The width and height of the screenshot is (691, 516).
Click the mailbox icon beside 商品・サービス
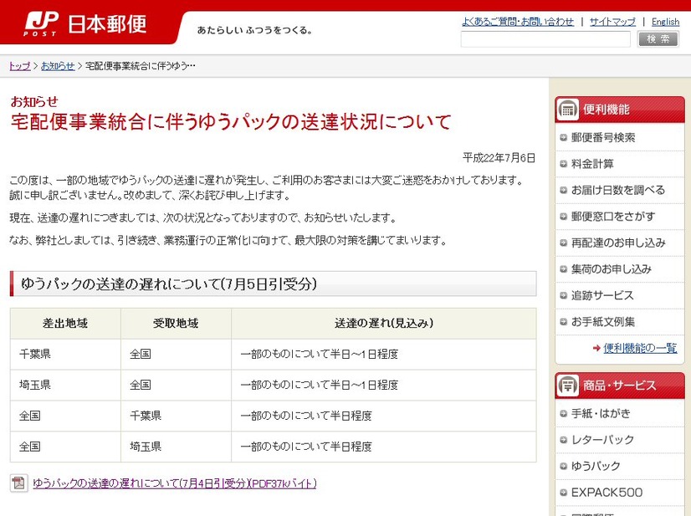[567, 386]
